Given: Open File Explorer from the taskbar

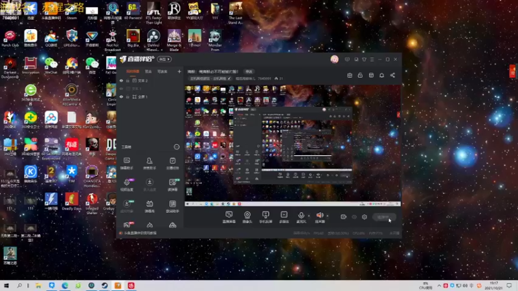Looking at the screenshot, I should click(38, 286).
